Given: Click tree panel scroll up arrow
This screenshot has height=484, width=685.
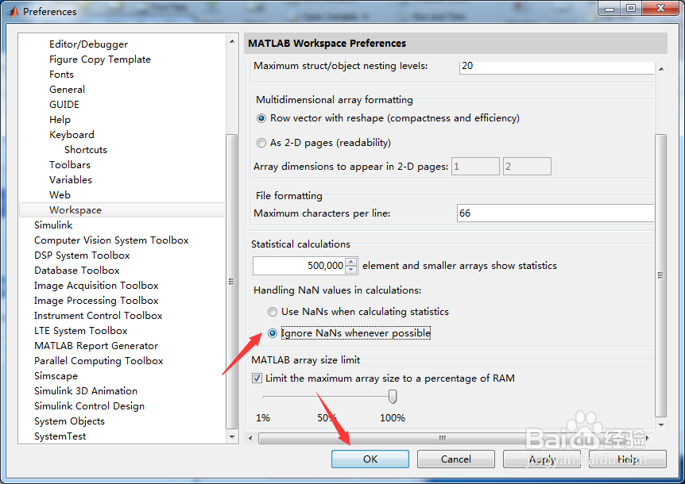Looking at the screenshot, I should pos(232,41).
